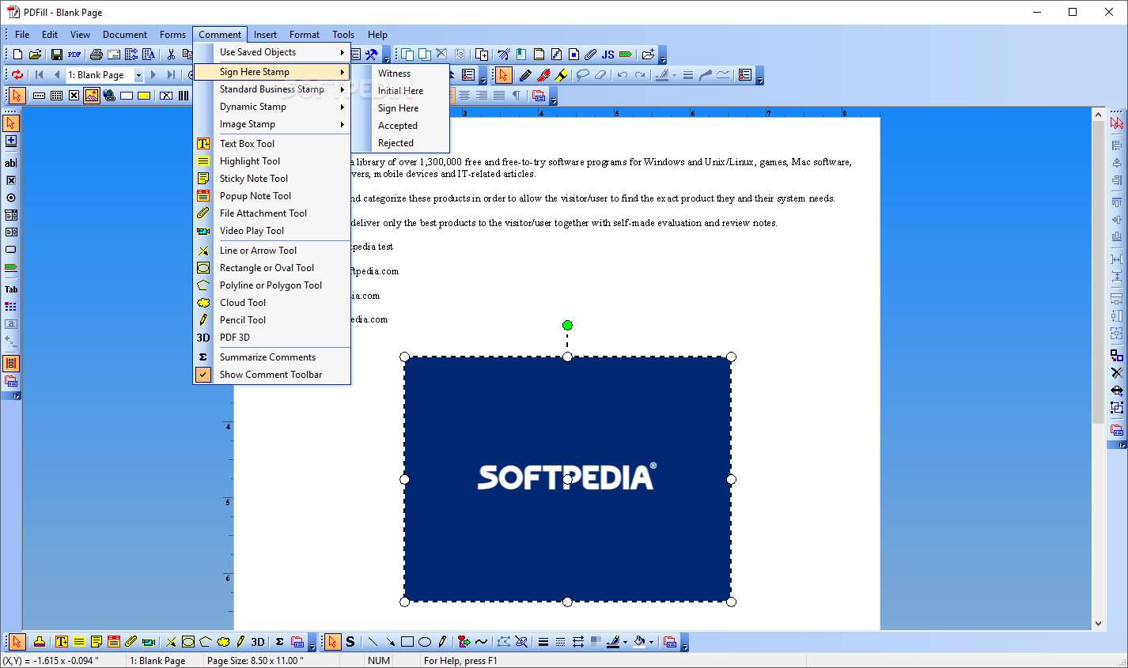The image size is (1128, 668).
Task: Open the Document menu
Action: coord(125,35)
